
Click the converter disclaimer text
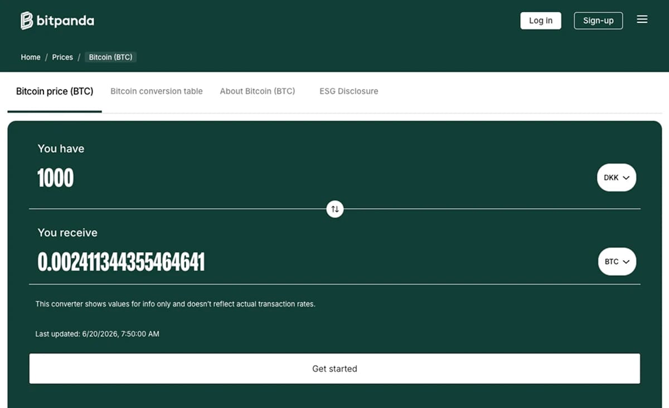coord(176,304)
